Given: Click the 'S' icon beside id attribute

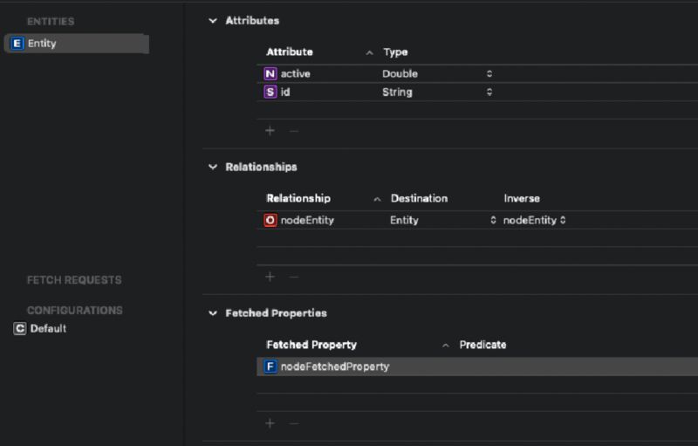Looking at the screenshot, I should [270, 92].
